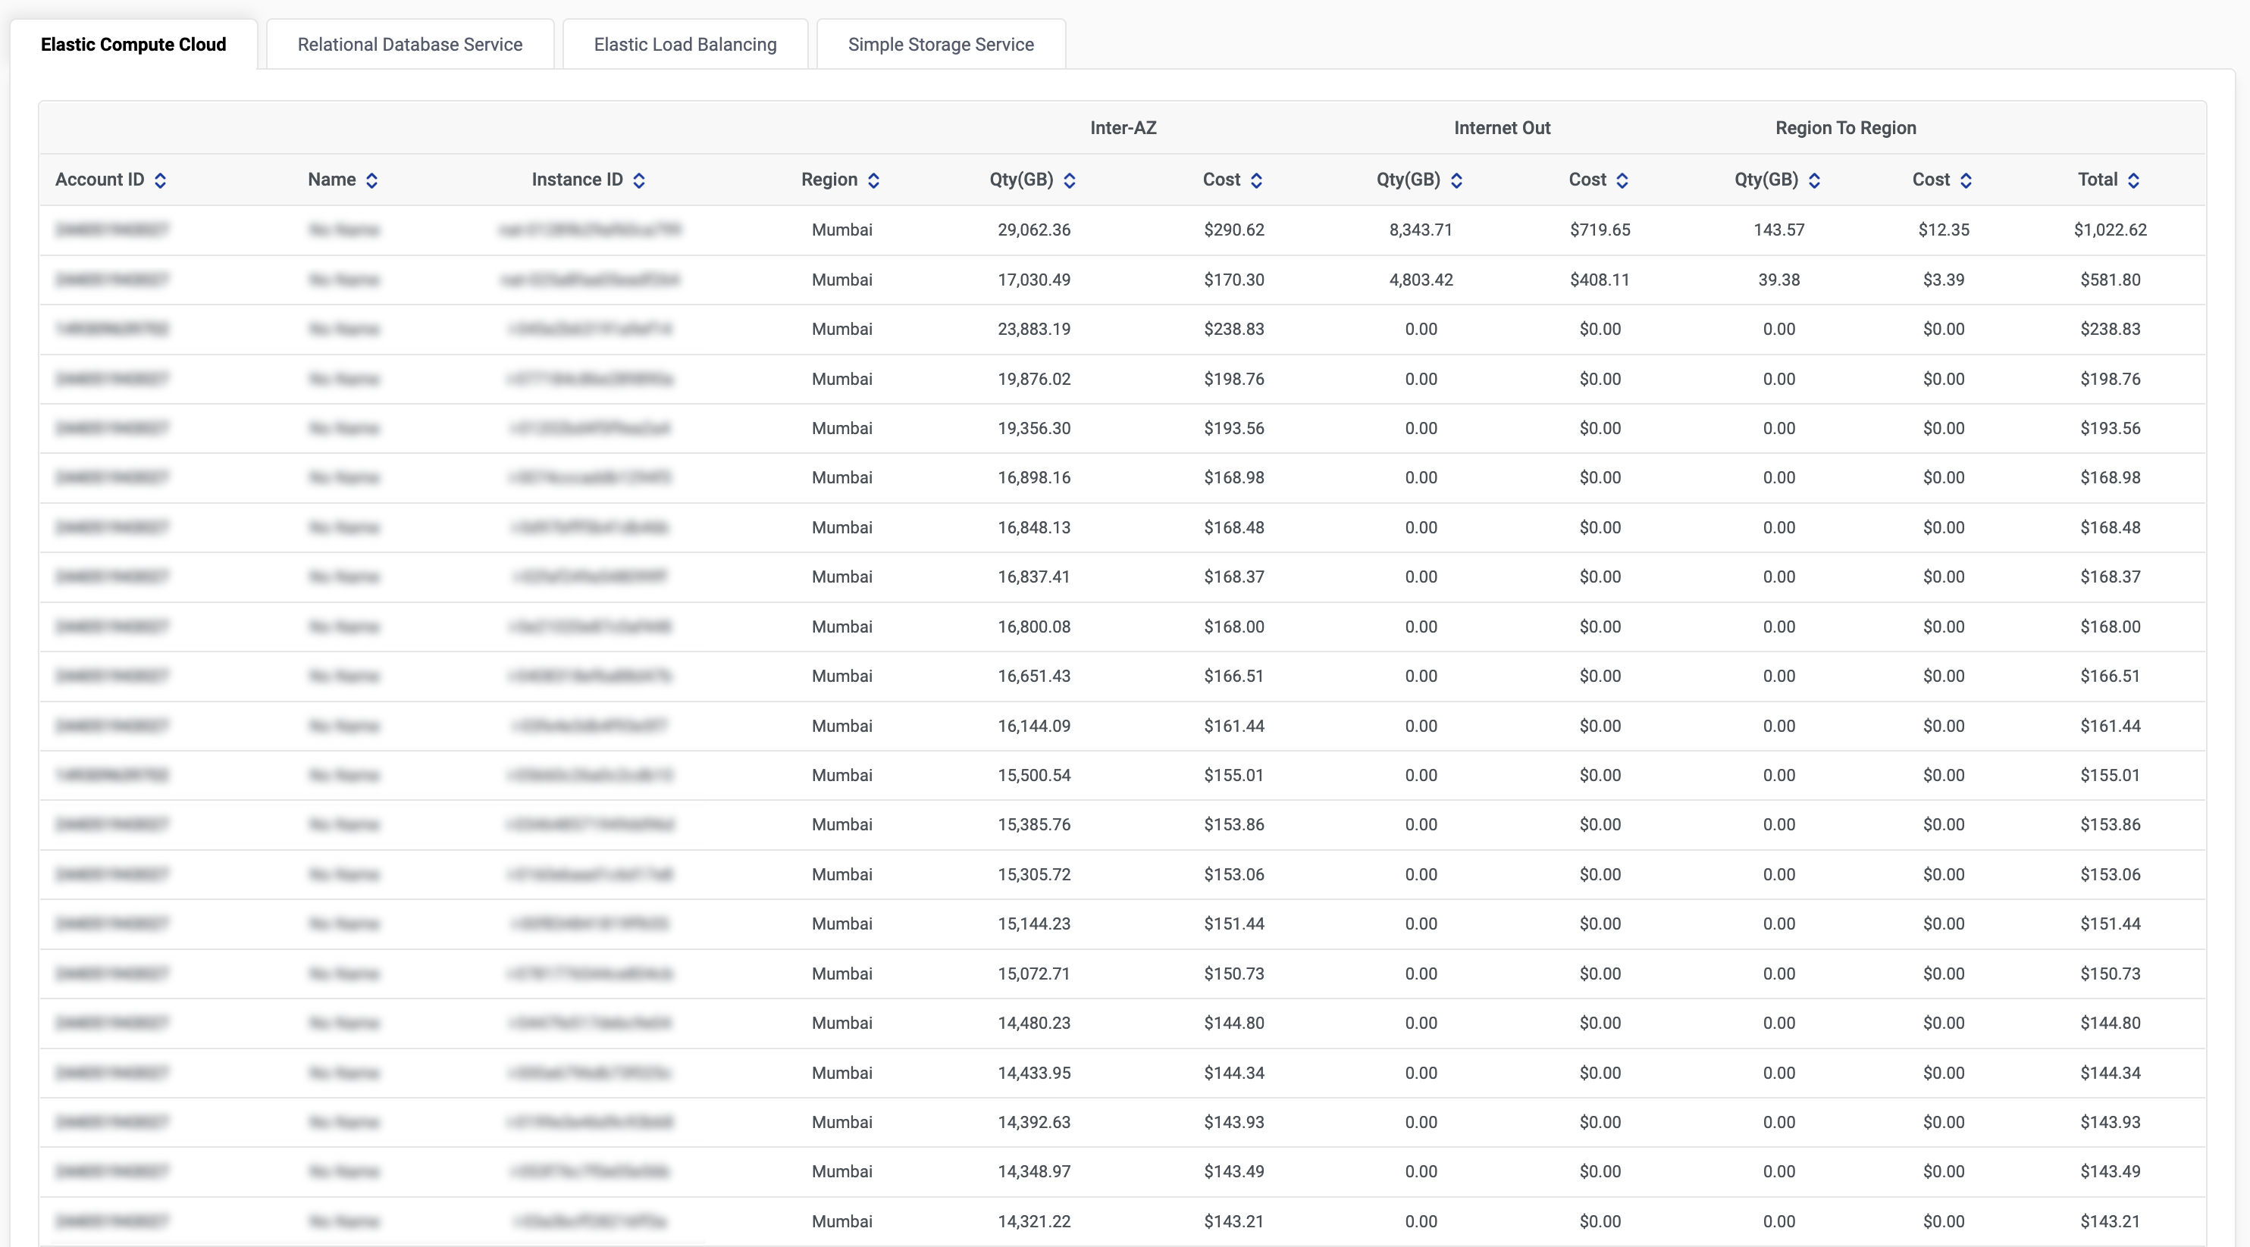Click the Name column header label

coord(332,180)
